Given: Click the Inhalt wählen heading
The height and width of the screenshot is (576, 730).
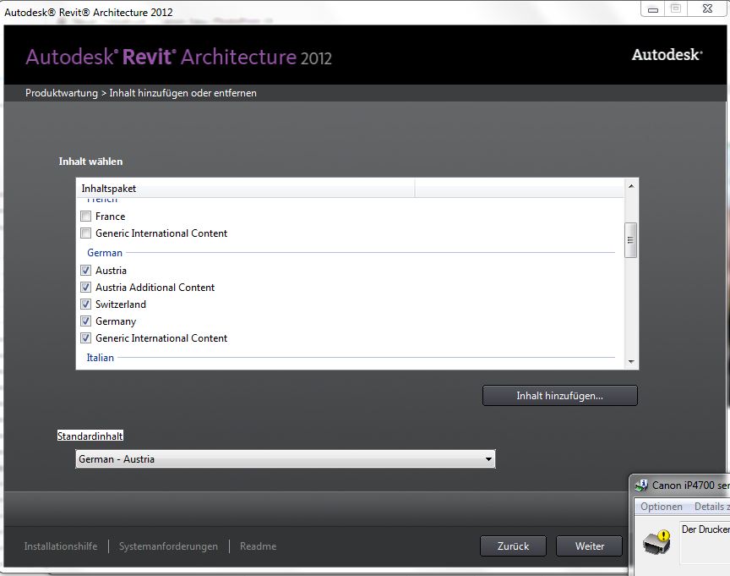Looking at the screenshot, I should coord(90,162).
